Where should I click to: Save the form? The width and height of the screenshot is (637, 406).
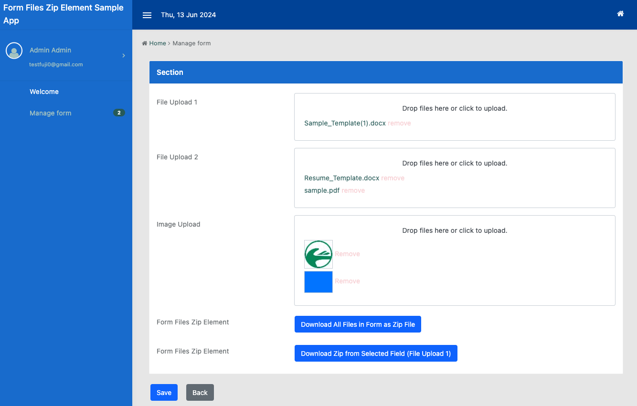[164, 393]
